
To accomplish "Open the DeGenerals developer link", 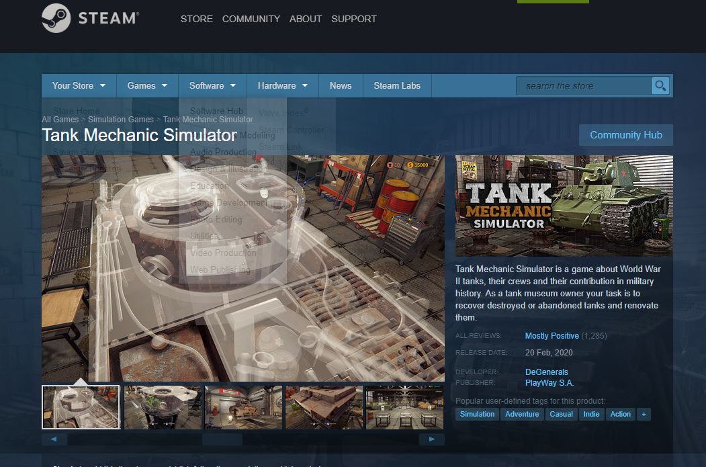I will coord(546,372).
